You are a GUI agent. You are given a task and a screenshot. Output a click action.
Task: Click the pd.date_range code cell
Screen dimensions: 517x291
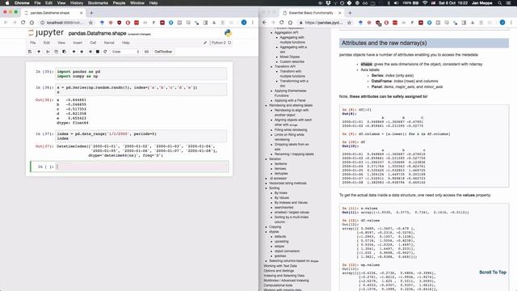point(141,136)
